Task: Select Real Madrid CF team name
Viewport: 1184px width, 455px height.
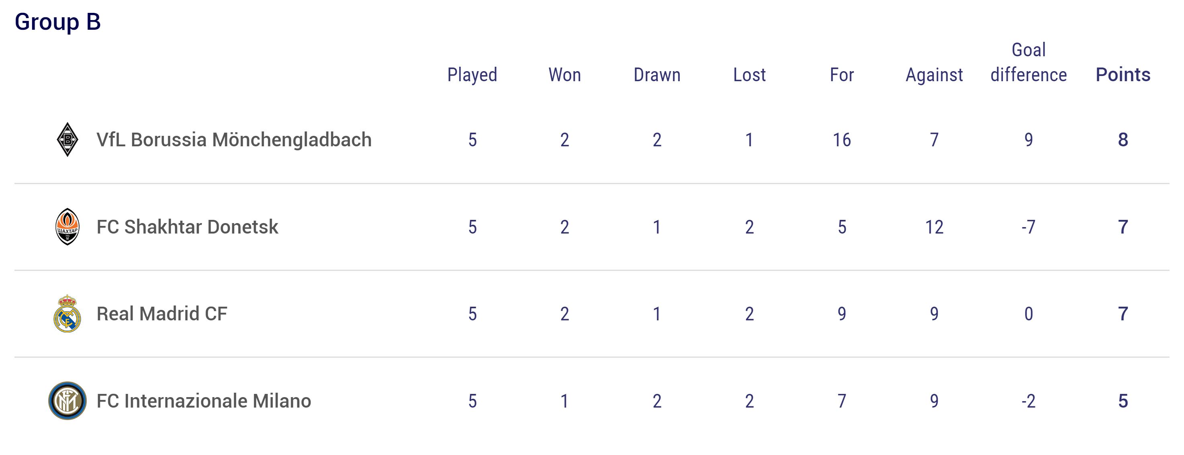Action: pyautogui.click(x=162, y=314)
